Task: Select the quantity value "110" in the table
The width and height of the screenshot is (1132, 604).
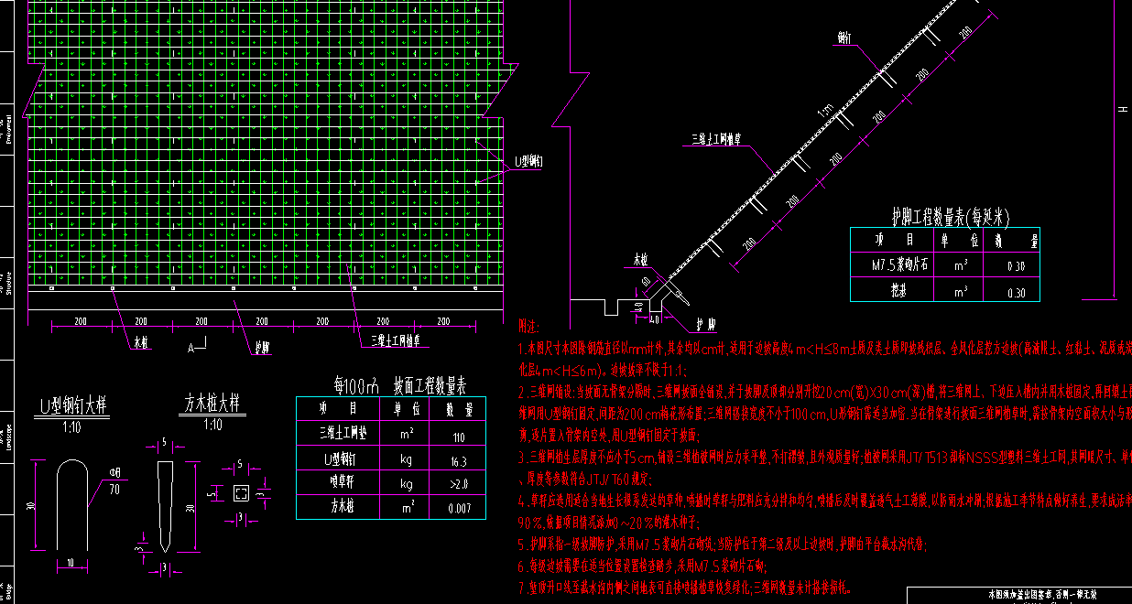Action: pyautogui.click(x=459, y=438)
